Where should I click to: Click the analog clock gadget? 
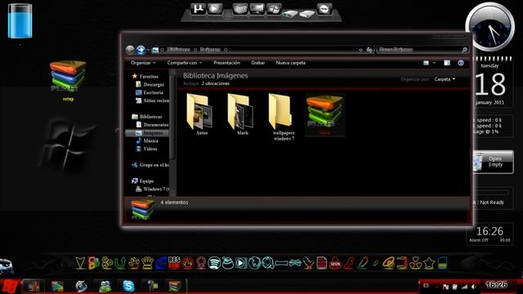click(x=489, y=27)
